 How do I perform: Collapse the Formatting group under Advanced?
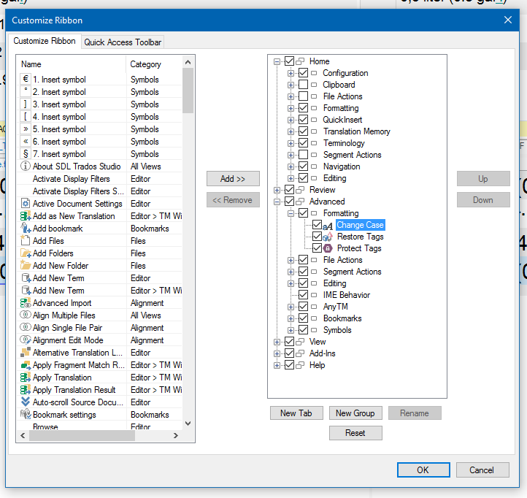coord(291,213)
